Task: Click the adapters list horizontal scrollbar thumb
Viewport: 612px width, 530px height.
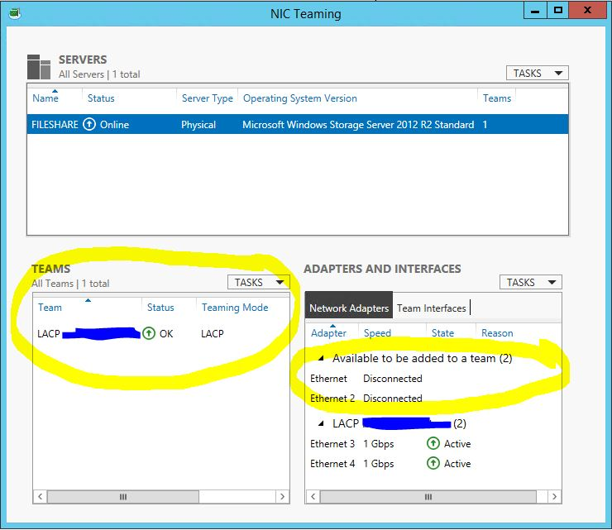Action: pos(428,496)
